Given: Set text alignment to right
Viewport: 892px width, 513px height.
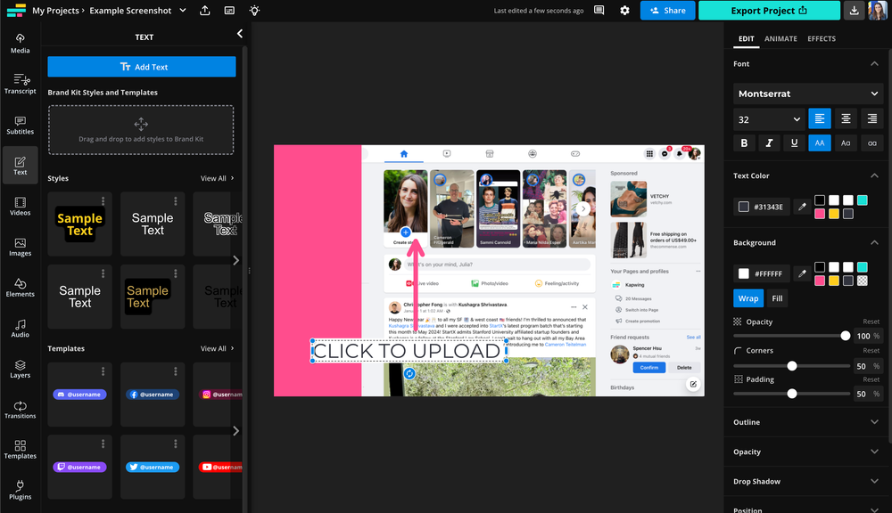Looking at the screenshot, I should coord(871,118).
